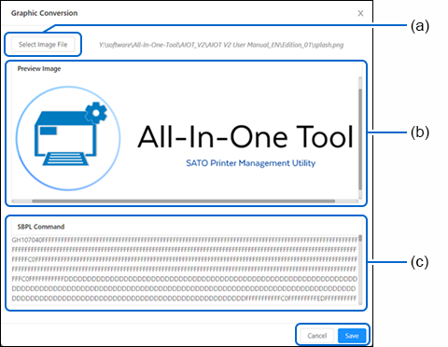Click the preview image vertical scrollbar
Viewport: 448px width, 347px height.
tap(360, 138)
